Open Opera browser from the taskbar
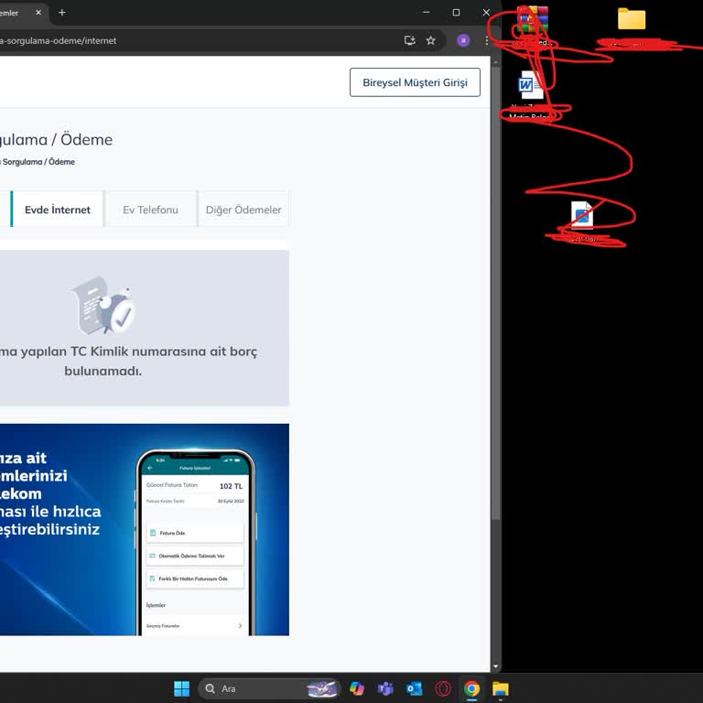The height and width of the screenshot is (703, 703). point(443,688)
